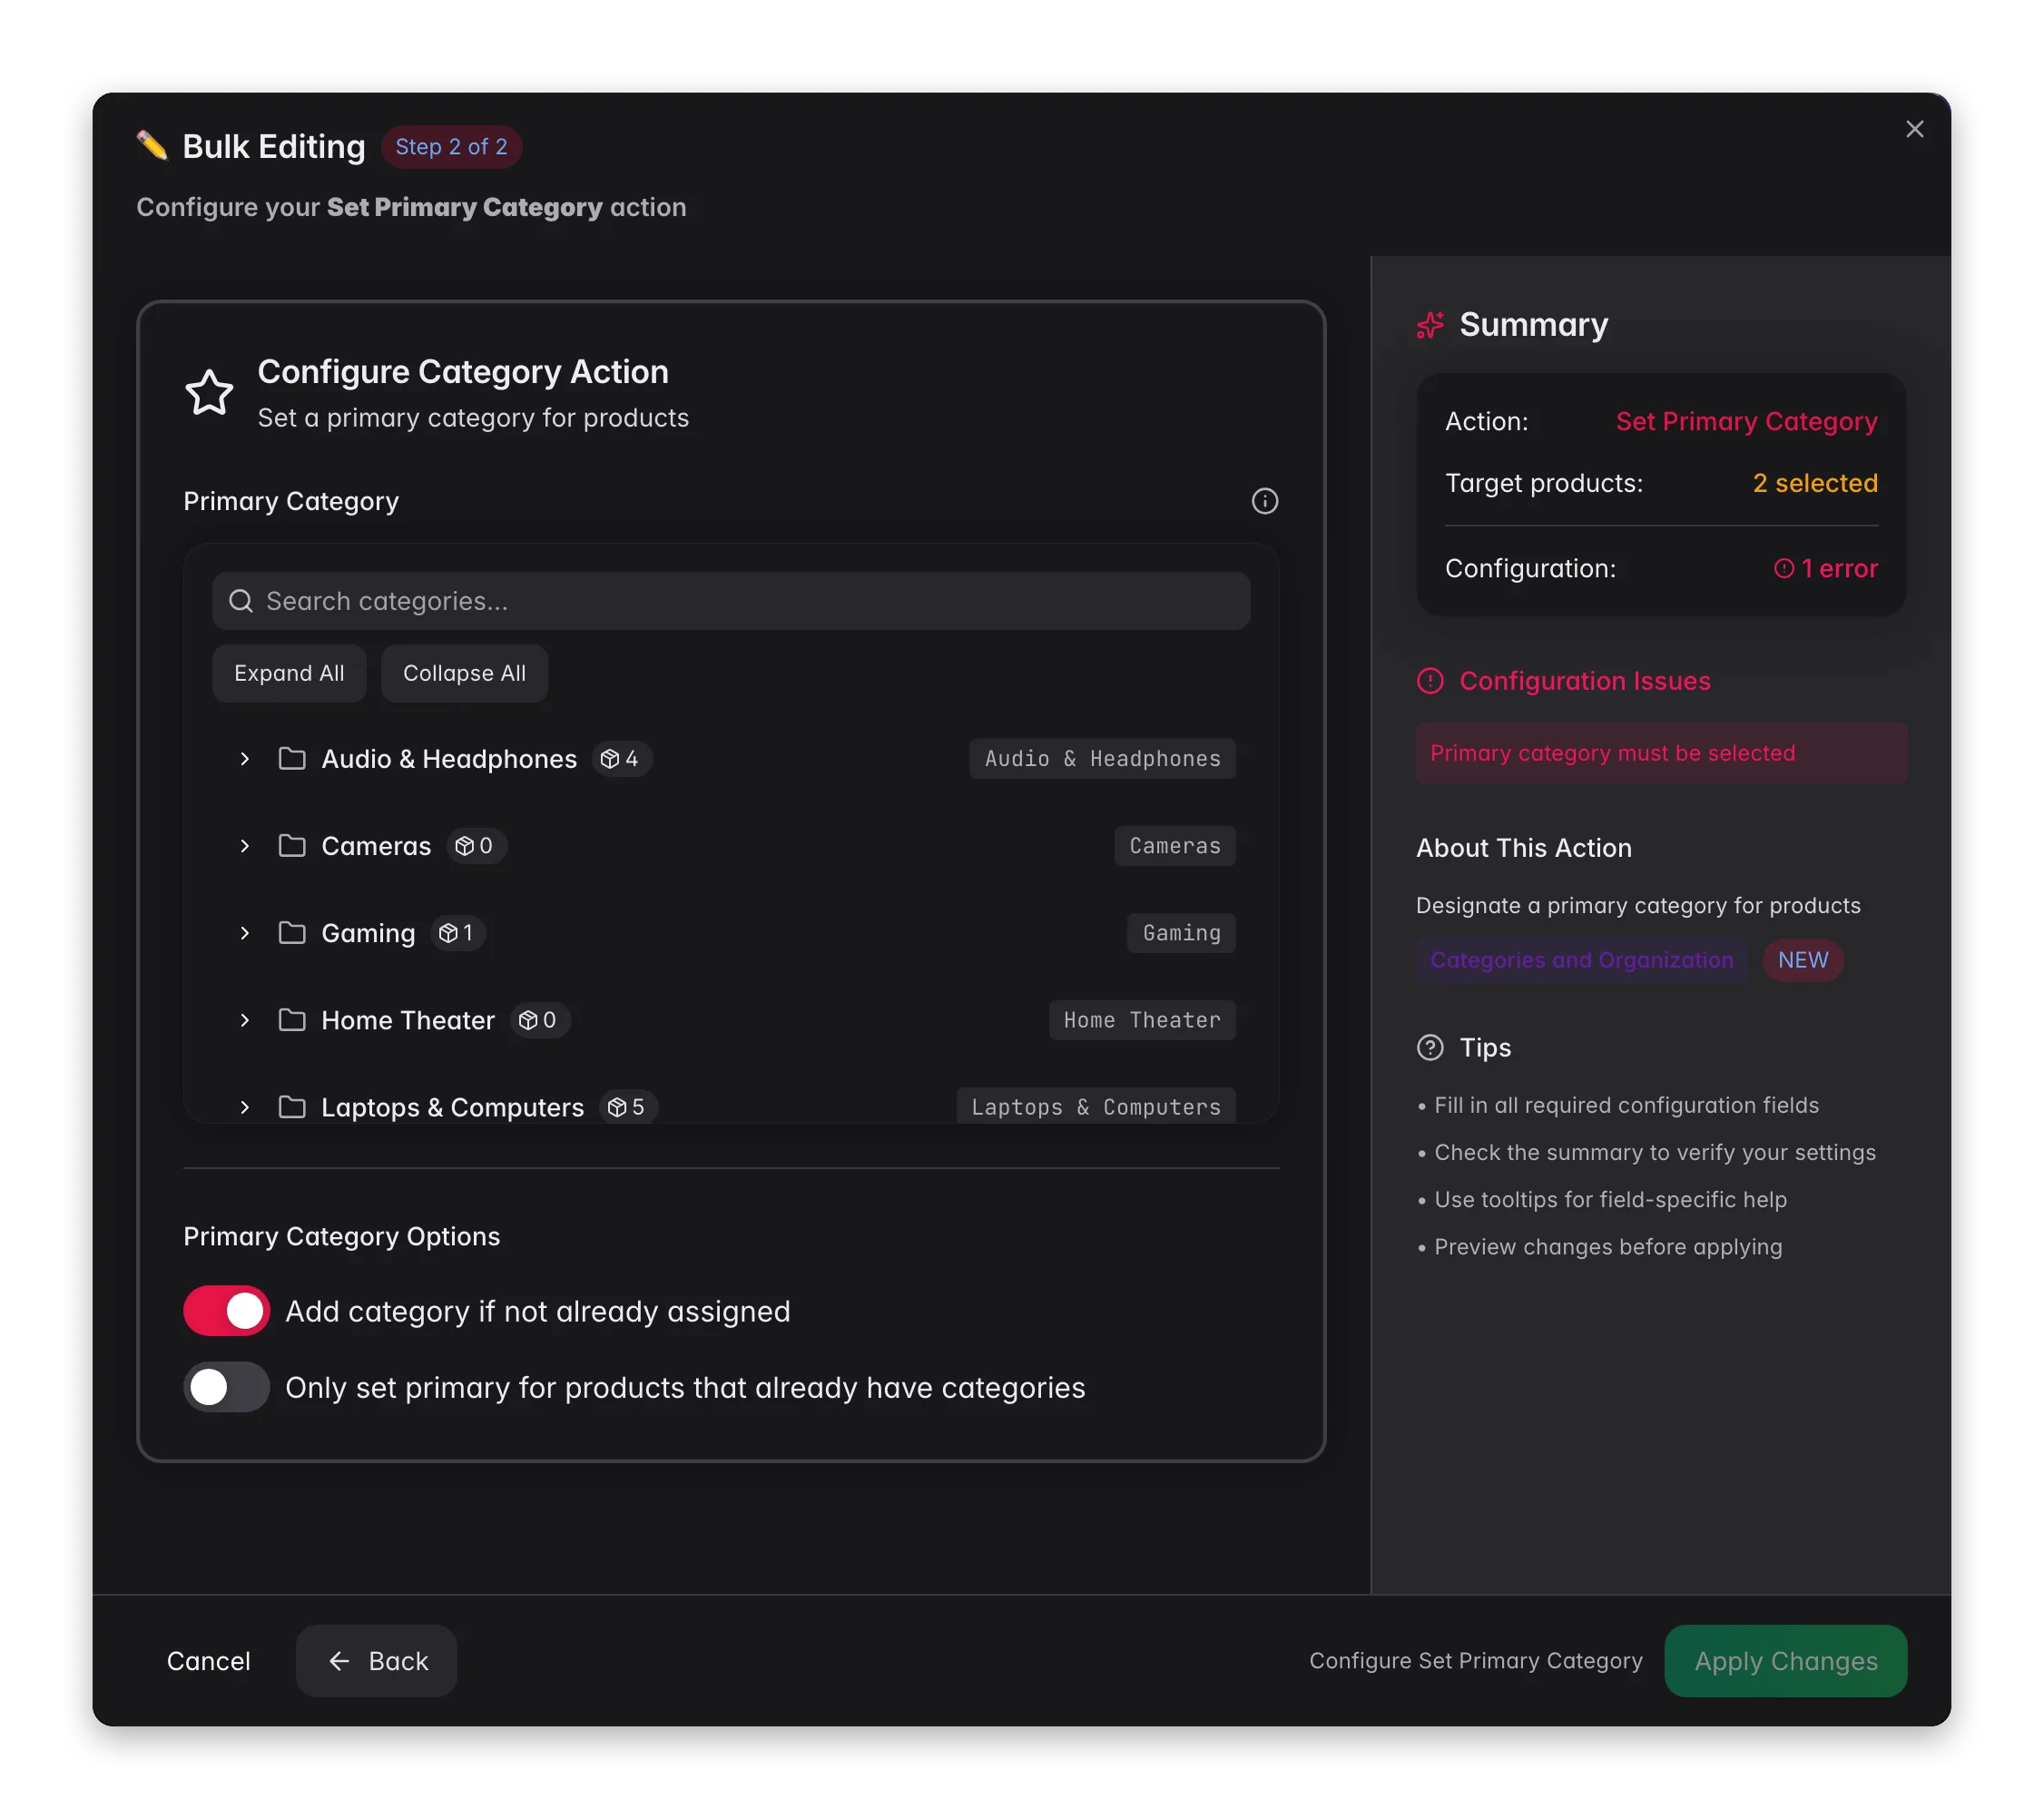Image resolution: width=2044 pixels, height=1819 pixels.
Task: Click the '2 selected' target products value
Action: (1814, 483)
